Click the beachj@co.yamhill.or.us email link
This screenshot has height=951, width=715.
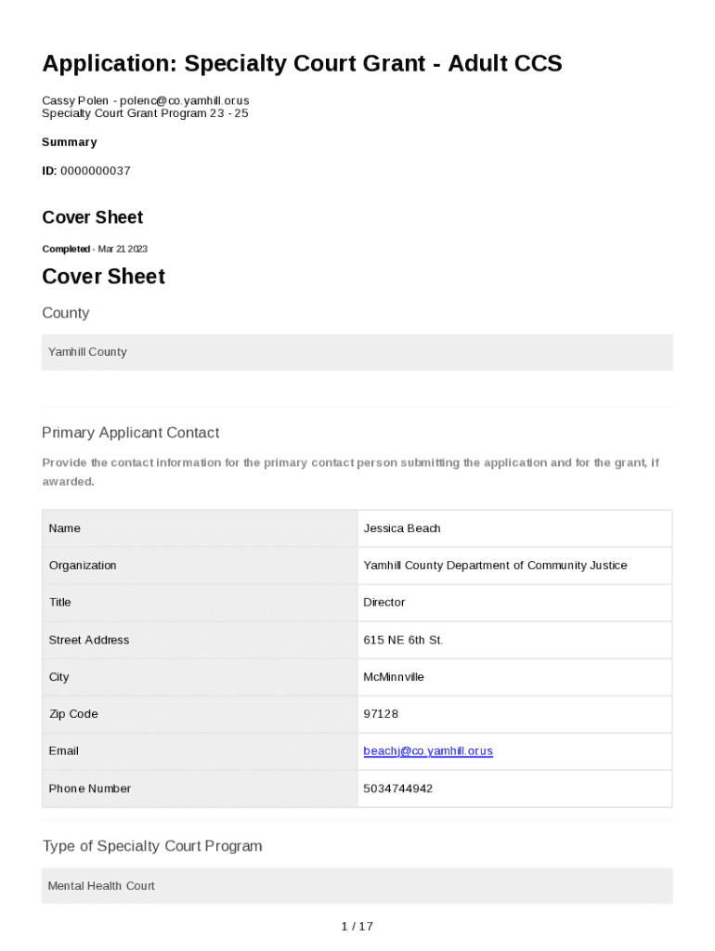pos(428,751)
